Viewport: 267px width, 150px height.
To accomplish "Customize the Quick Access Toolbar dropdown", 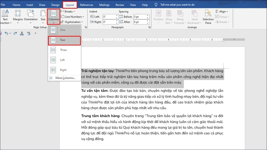I will (35, 33).
